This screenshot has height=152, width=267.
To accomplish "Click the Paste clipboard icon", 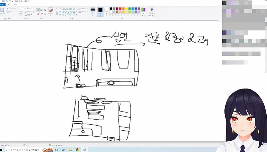I will click(2, 10).
